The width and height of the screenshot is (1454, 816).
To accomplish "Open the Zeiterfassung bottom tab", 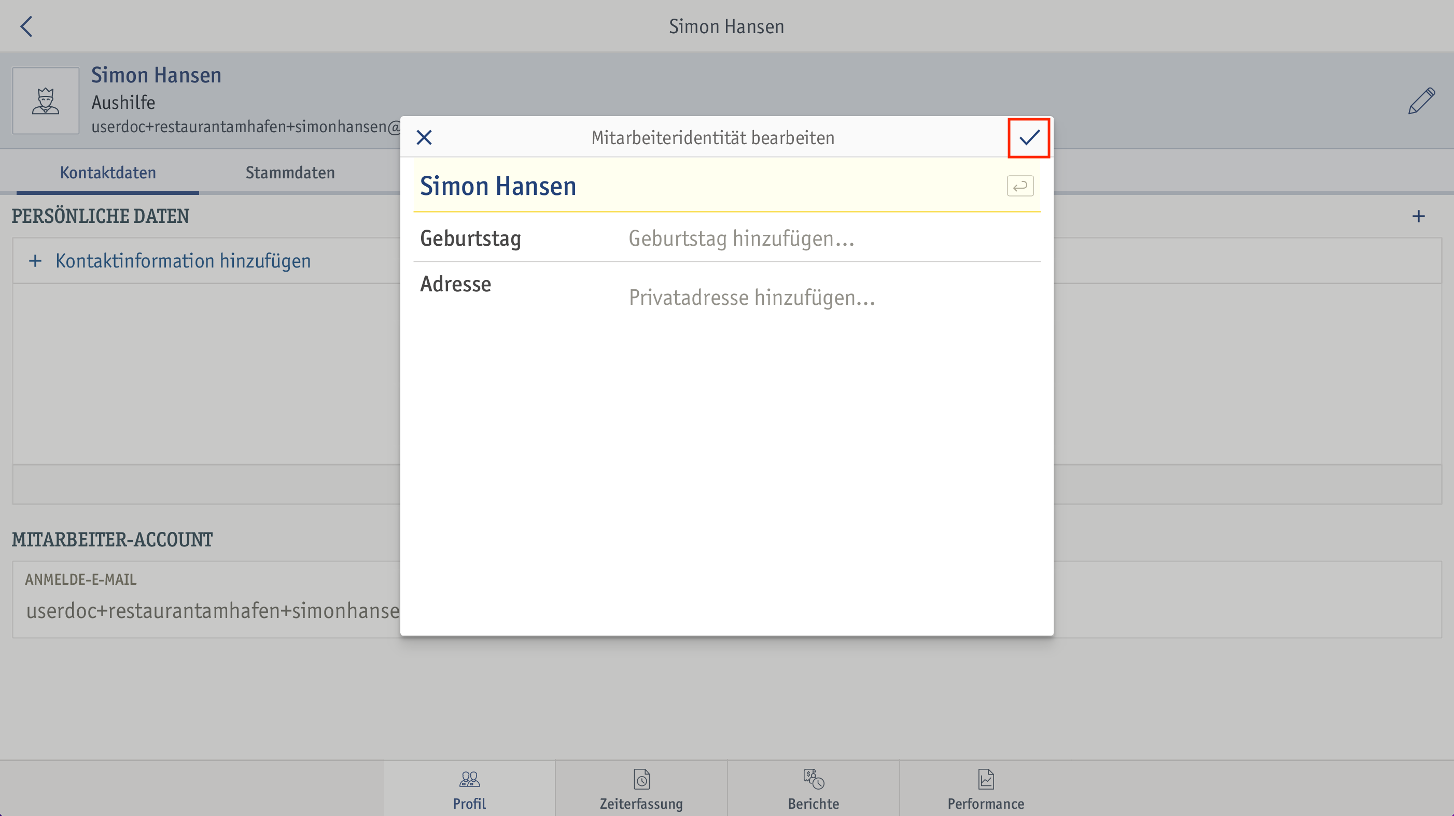I will click(x=641, y=789).
